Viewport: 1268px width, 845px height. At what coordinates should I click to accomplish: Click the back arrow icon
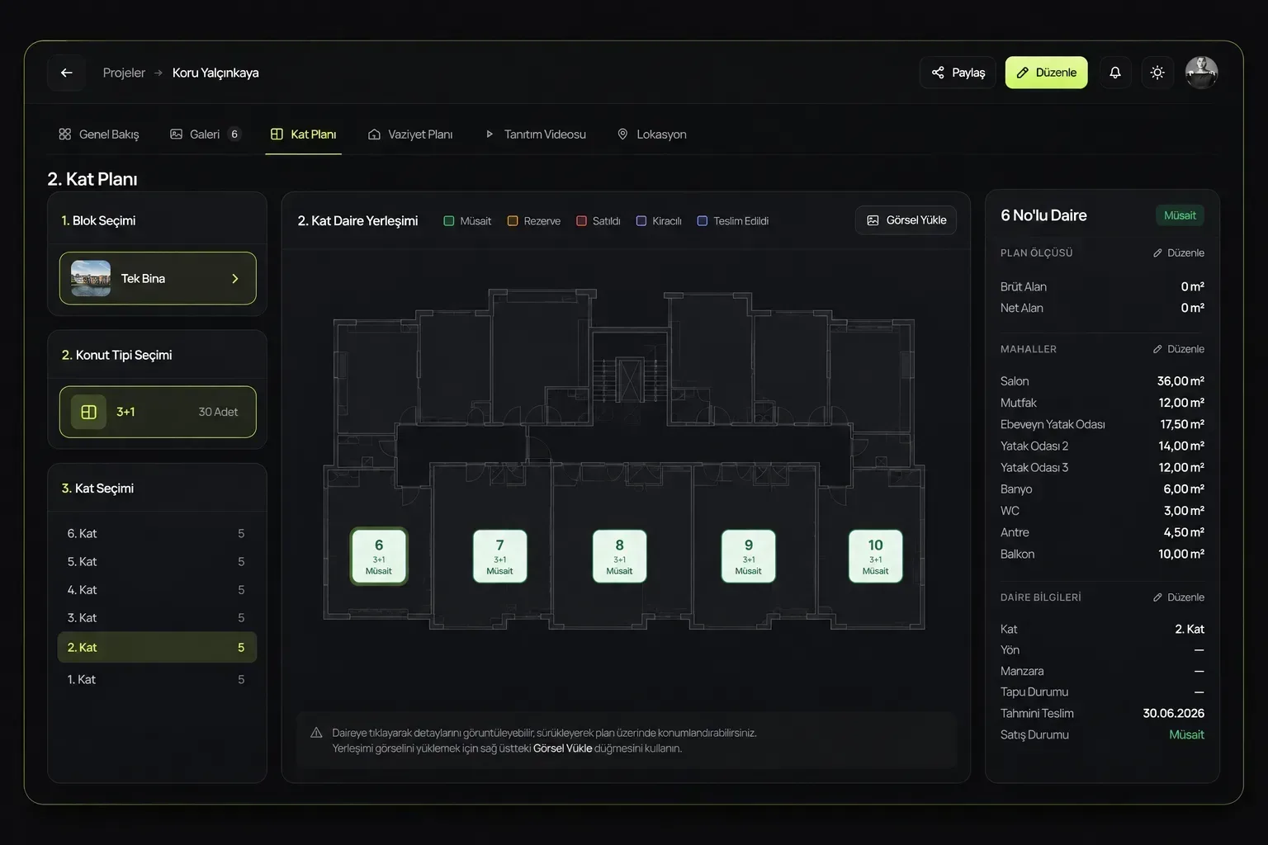tap(67, 73)
